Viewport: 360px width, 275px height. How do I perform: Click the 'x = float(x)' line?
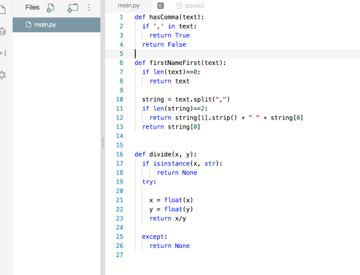[x=171, y=200]
